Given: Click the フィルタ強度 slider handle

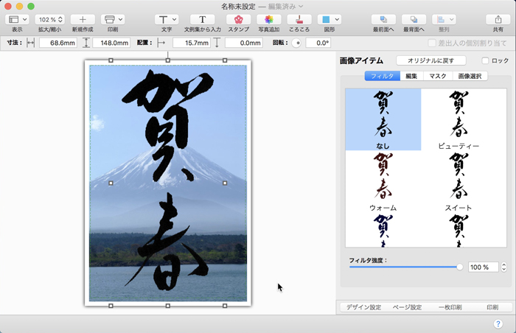Looking at the screenshot, I should coord(460,267).
